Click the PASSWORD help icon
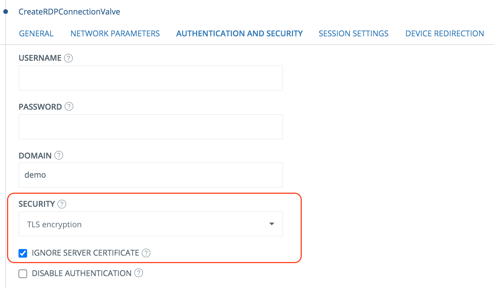 (x=69, y=106)
